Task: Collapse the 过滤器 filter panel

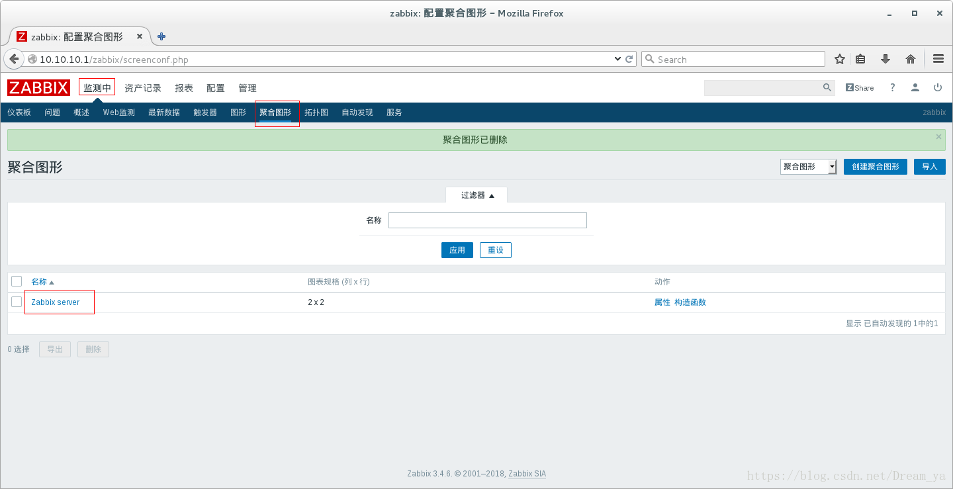Action: tap(478, 195)
